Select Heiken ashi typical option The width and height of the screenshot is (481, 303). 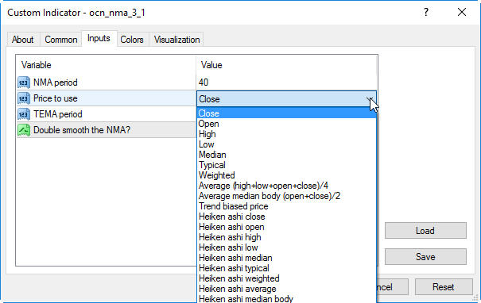click(x=286, y=268)
